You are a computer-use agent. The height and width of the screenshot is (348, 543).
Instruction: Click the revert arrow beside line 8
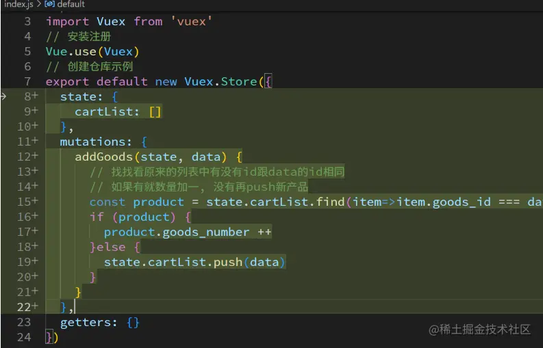(3, 96)
